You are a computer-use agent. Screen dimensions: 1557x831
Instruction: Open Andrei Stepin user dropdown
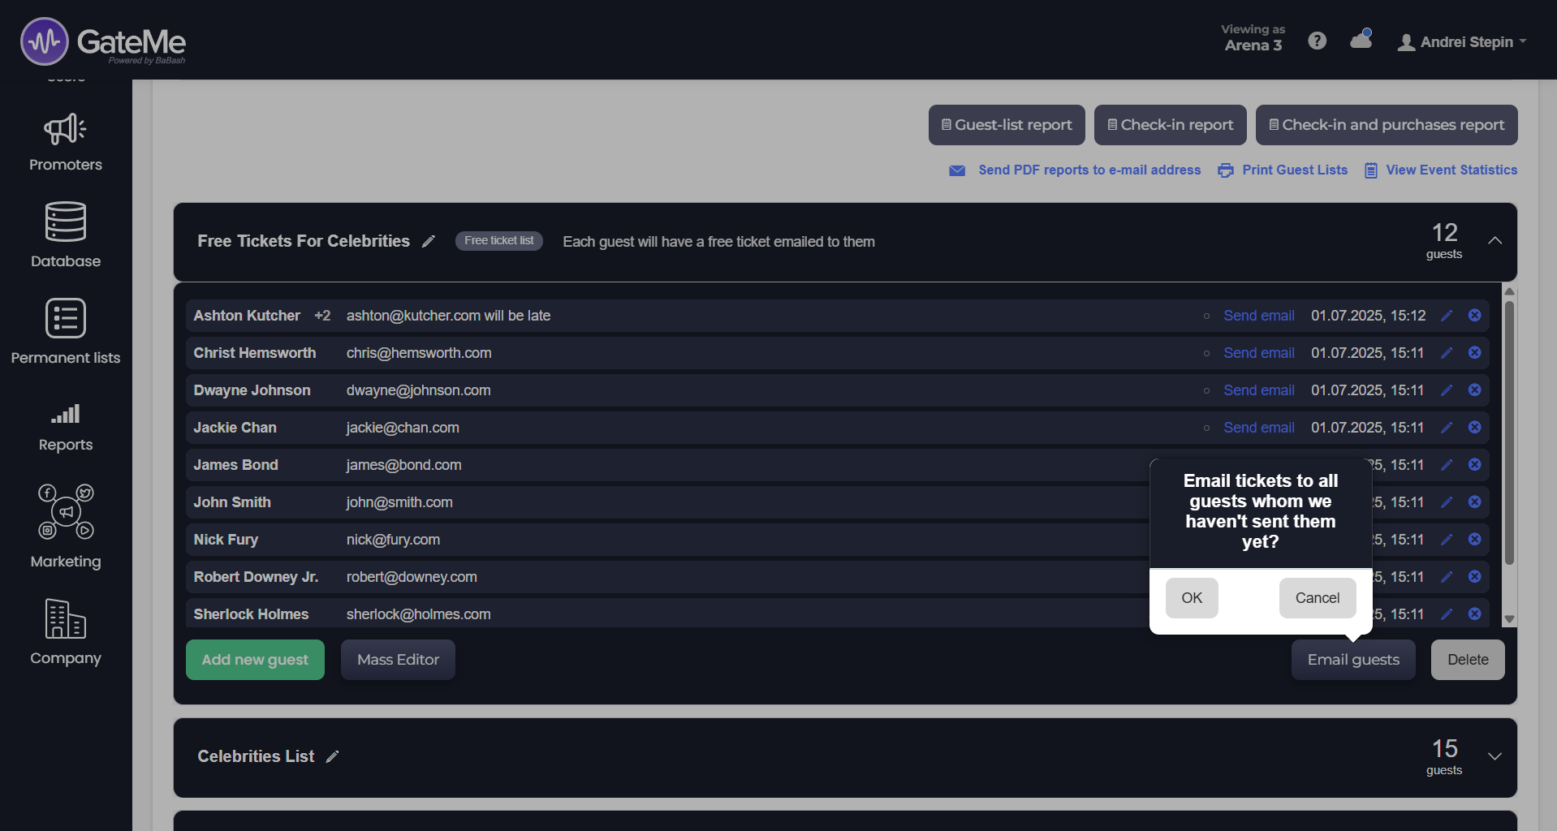(x=1463, y=42)
